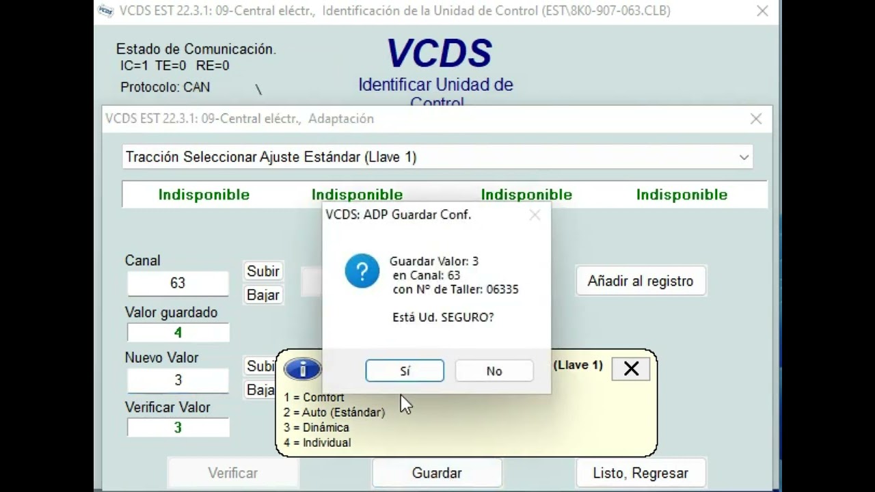
Task: Click the Guardar button
Action: coord(437,473)
